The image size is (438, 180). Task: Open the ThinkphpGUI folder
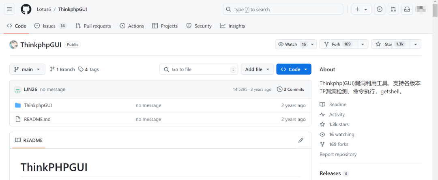tap(38, 105)
